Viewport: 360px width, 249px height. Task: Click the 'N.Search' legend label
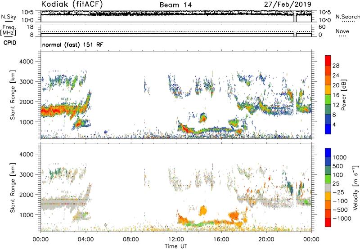(x=347, y=17)
